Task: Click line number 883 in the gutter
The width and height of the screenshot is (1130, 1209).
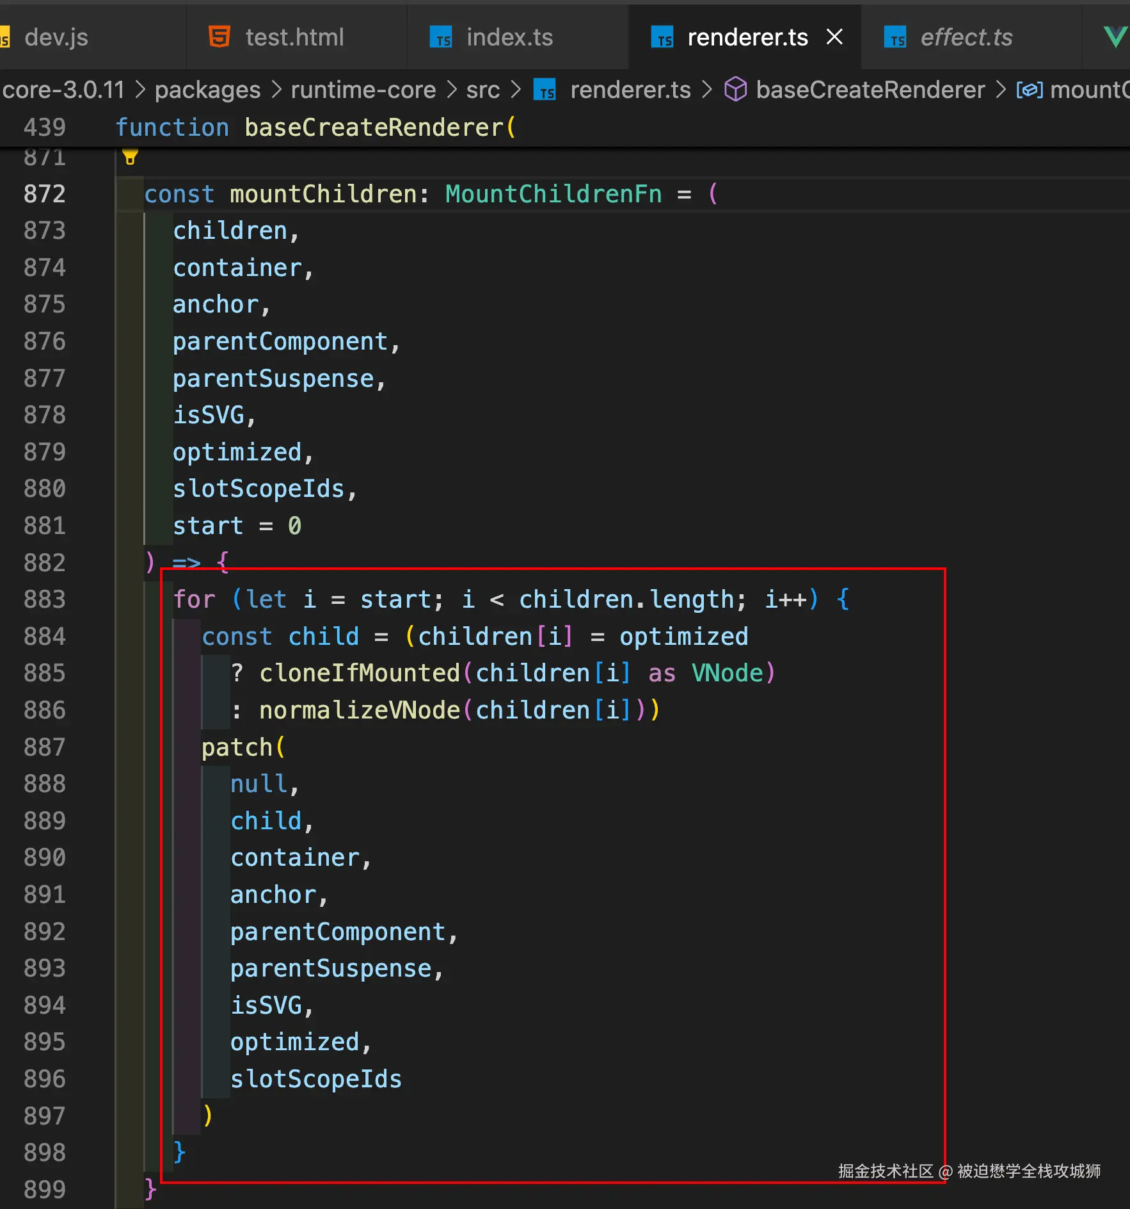Action: 45,599
